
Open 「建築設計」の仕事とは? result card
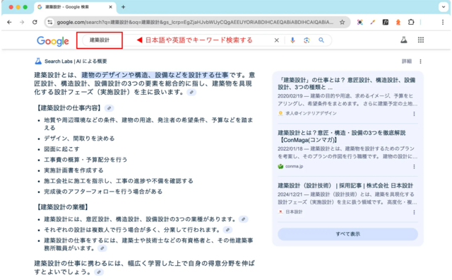[347, 83]
